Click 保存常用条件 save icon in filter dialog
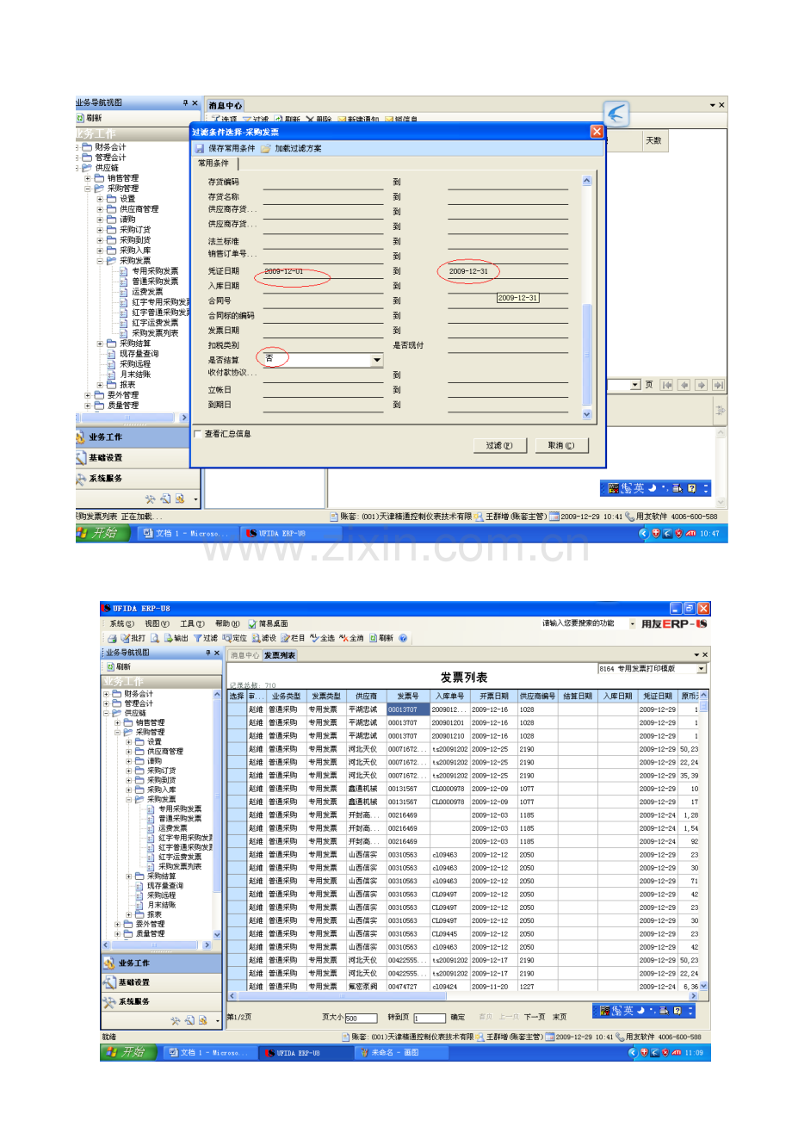Viewport: 792px width, 1121px height. 200,148
